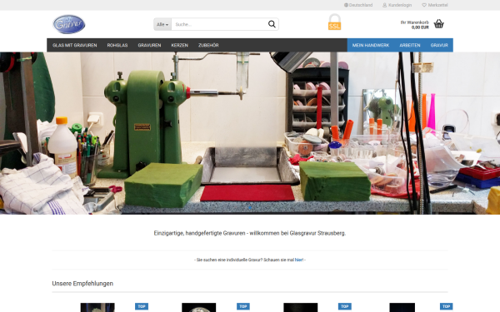Click the Glasgravur shop logo
Screen dimensions: 500x312
69,24
